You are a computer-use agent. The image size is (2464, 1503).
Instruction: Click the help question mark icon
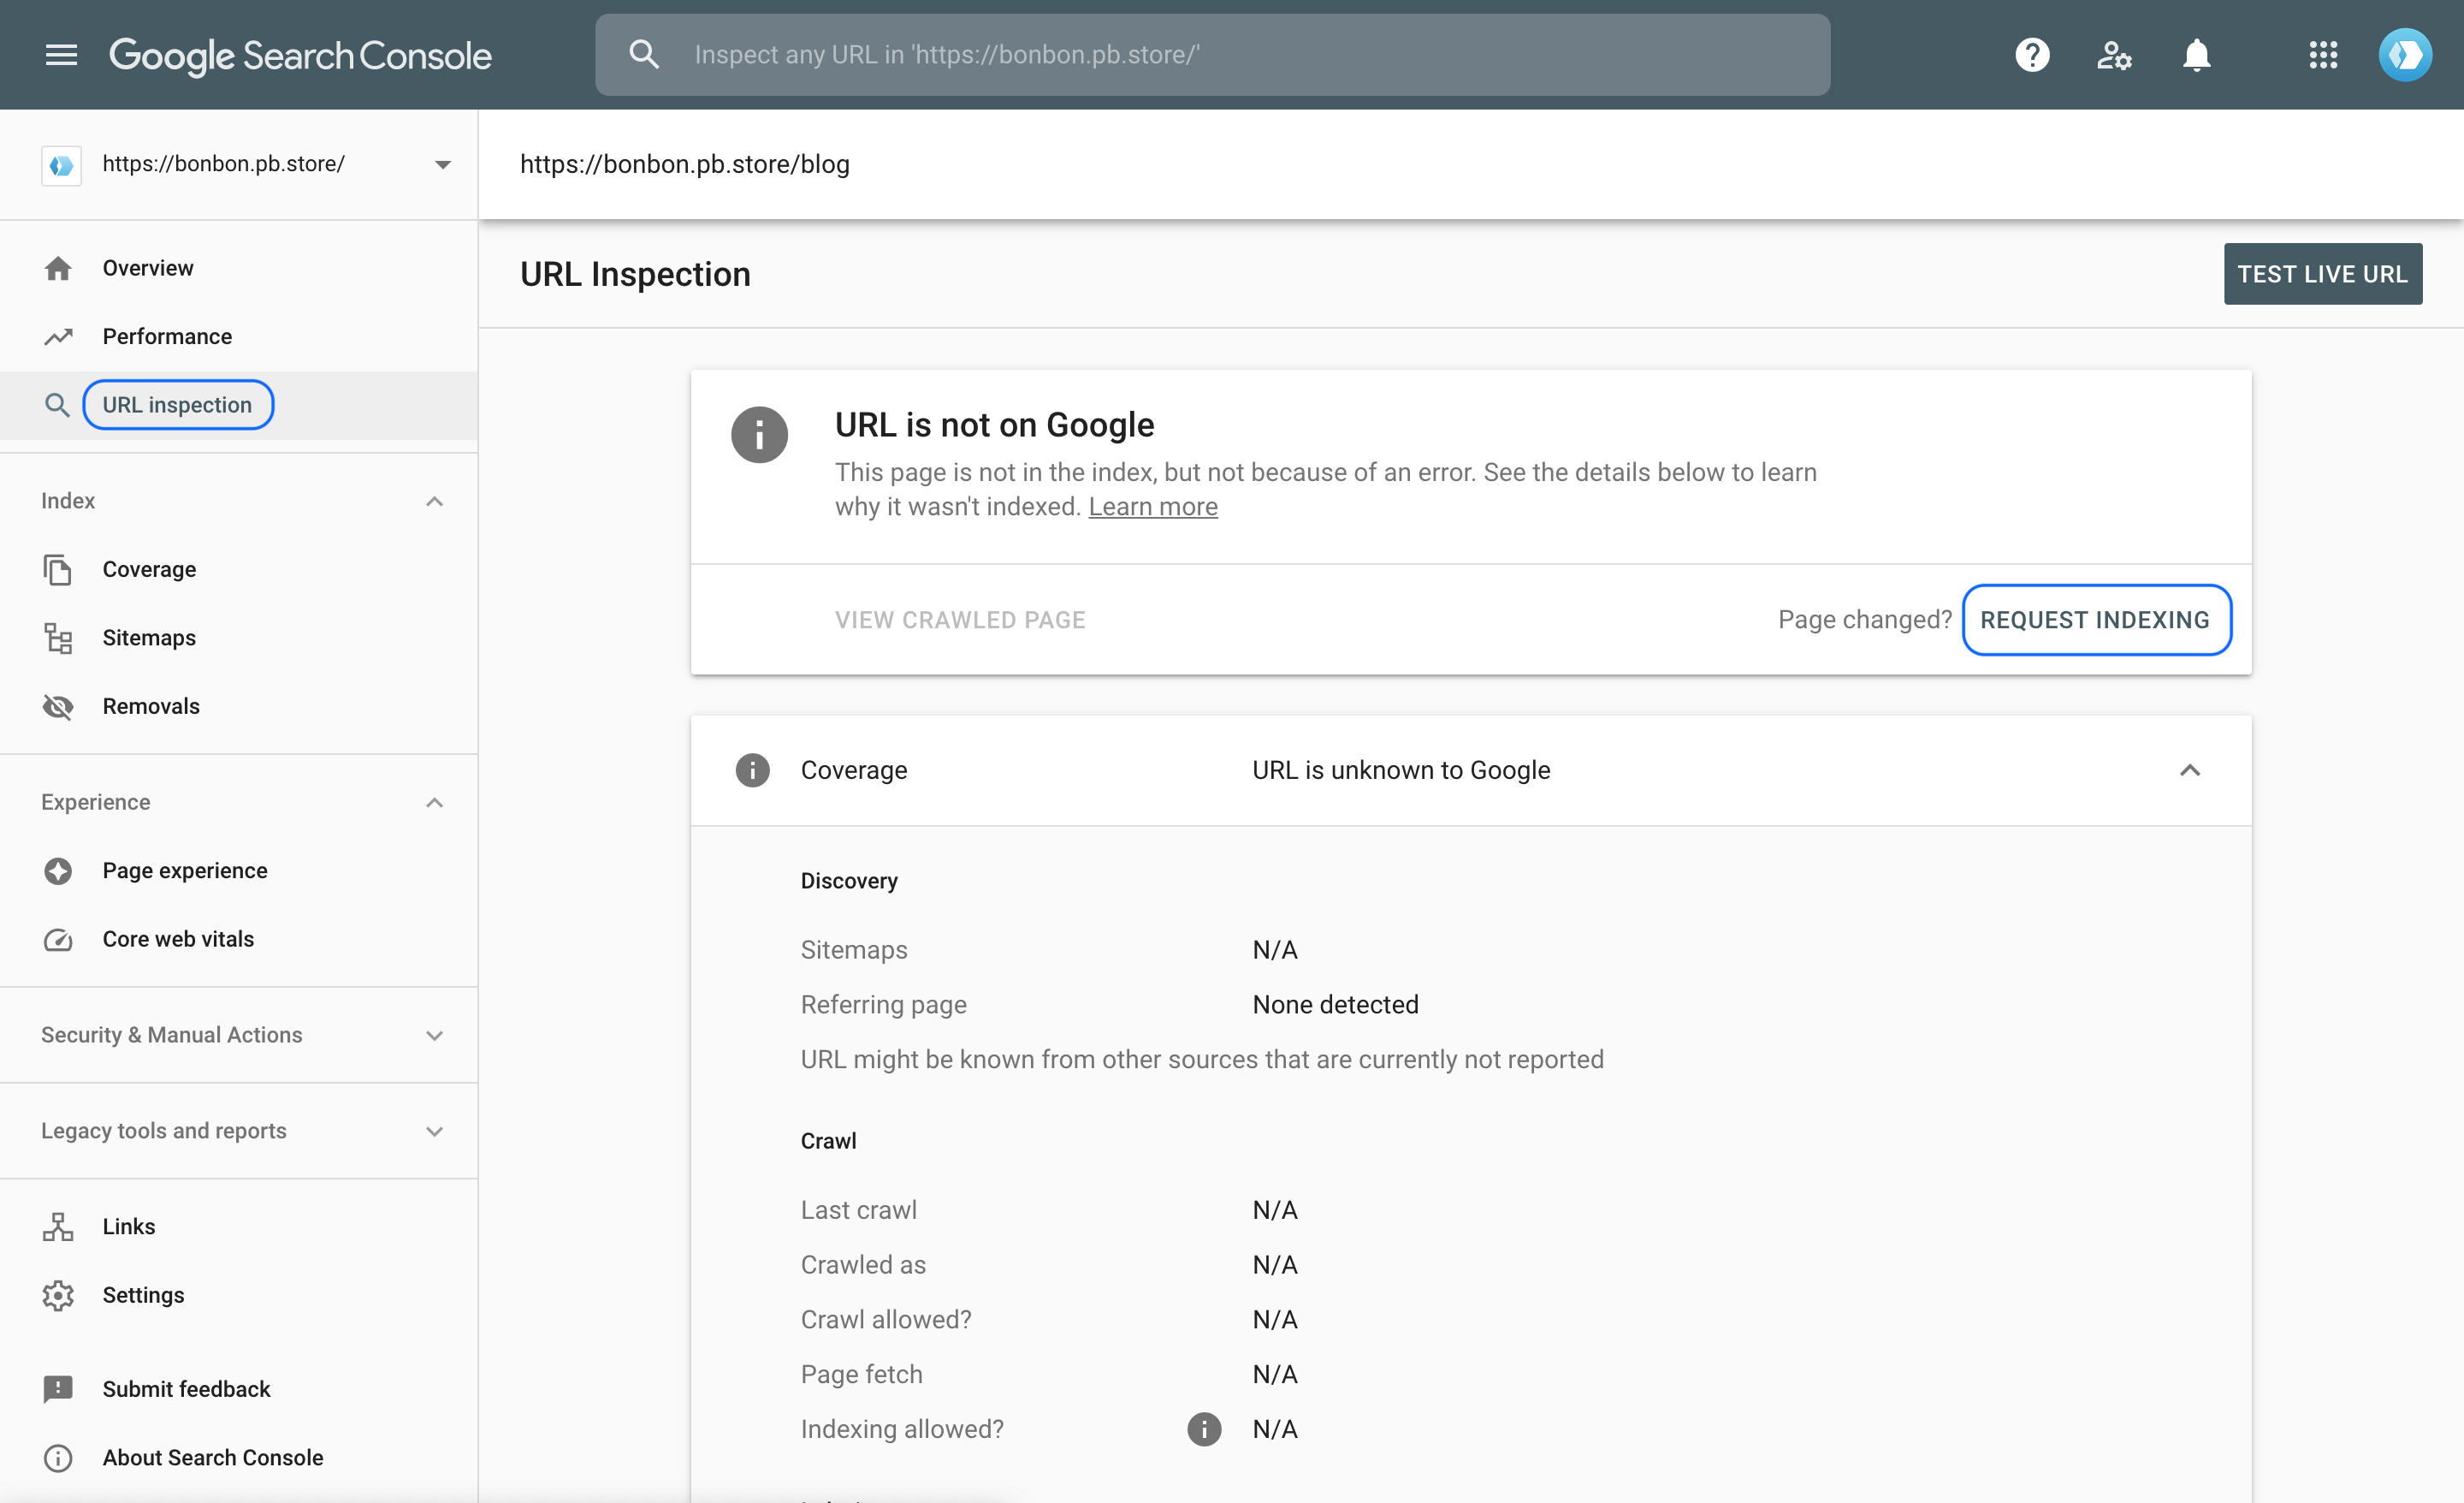[2032, 55]
